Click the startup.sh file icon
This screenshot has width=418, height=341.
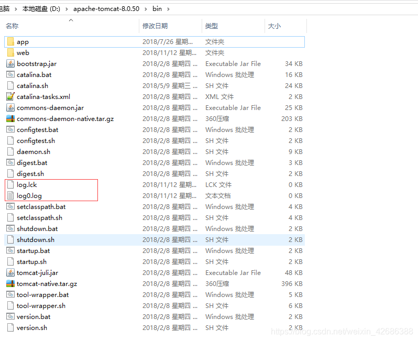10,262
